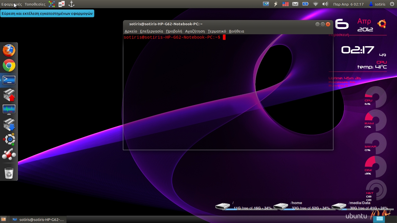Open the Τοποθεσίες panel menu
Viewport: 397px width, 223px height.
35,4
